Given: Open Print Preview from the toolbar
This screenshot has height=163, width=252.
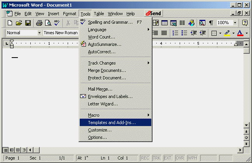Looking at the screenshot, I should pyautogui.click(x=48, y=23).
